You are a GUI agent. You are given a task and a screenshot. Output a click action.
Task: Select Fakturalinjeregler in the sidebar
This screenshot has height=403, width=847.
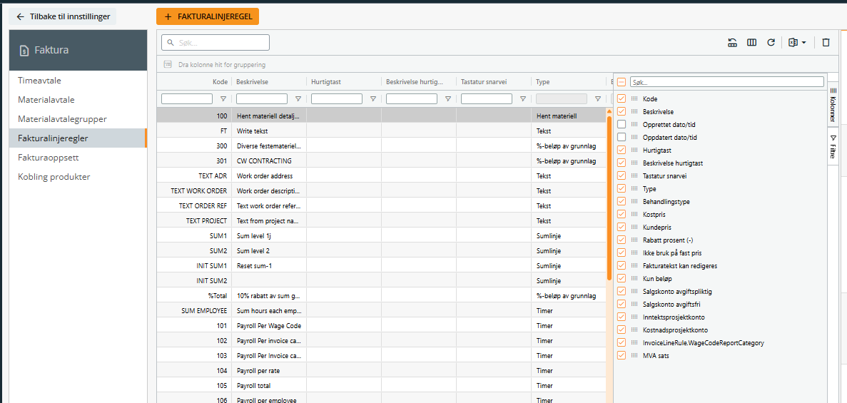[78, 138]
